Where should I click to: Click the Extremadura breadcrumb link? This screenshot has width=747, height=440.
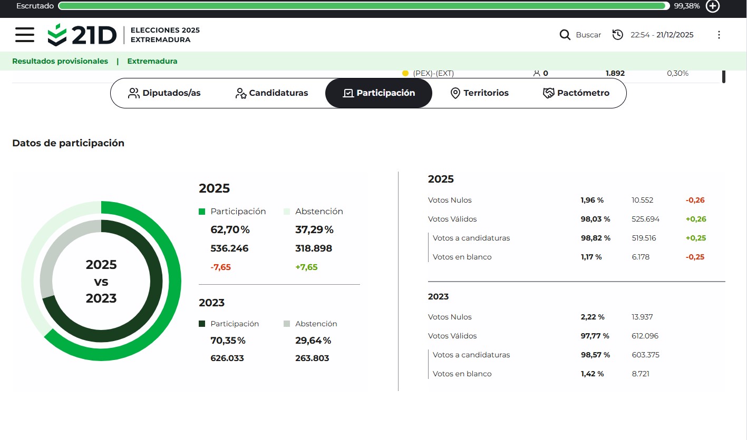point(152,61)
